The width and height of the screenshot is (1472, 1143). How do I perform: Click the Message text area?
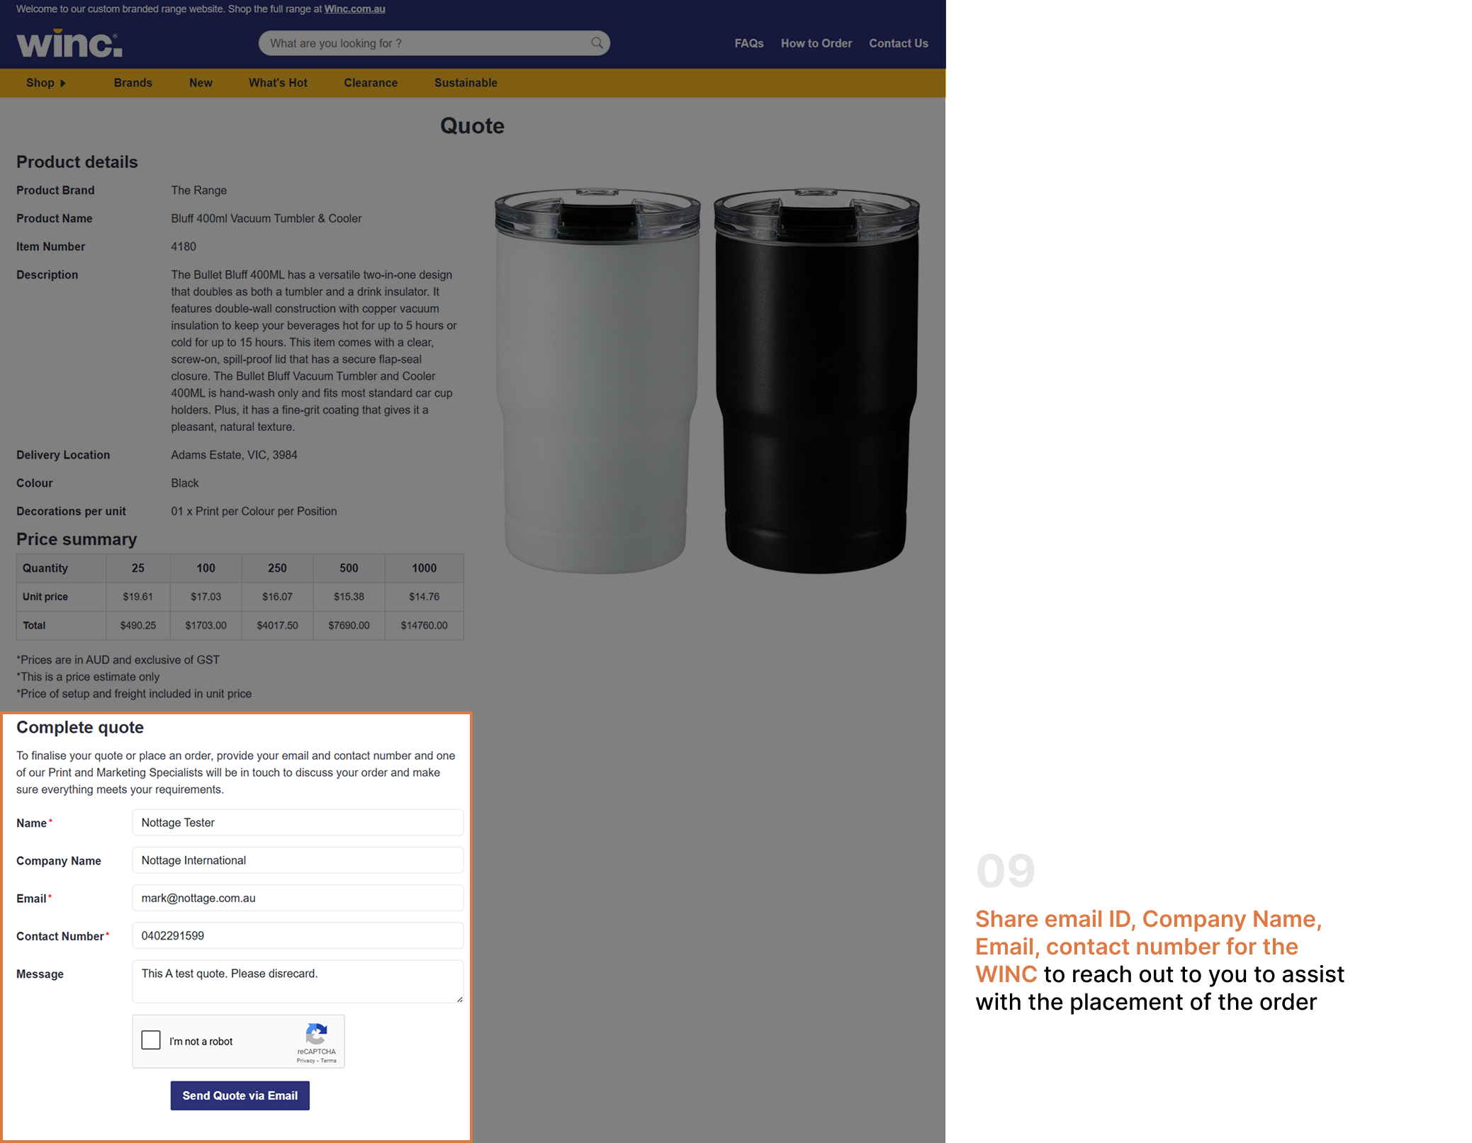click(x=298, y=981)
